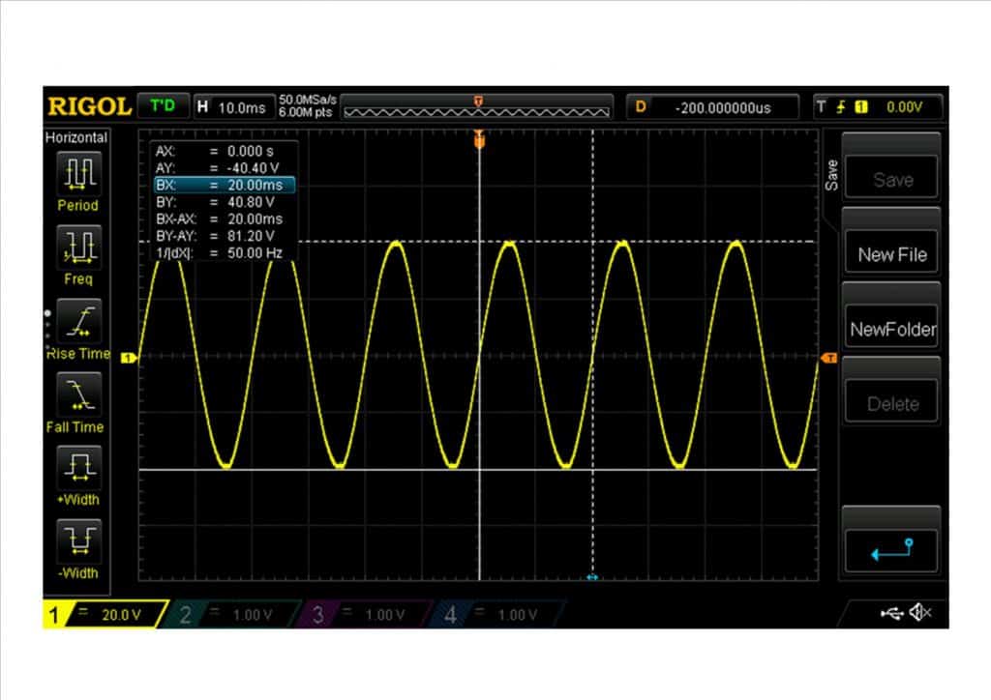
Task: Select the Freq measurement icon
Action: click(x=77, y=248)
